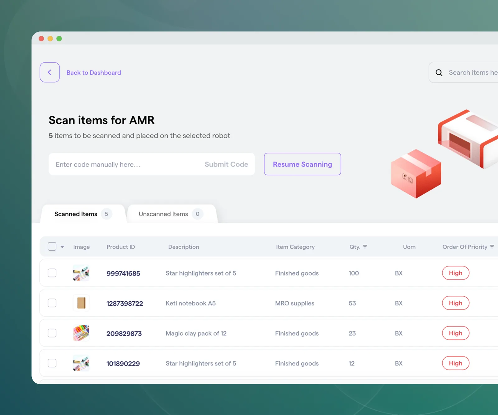Screen dimensions: 498x415
Task: Click the Scanned Items count badge 5
Action: point(106,214)
